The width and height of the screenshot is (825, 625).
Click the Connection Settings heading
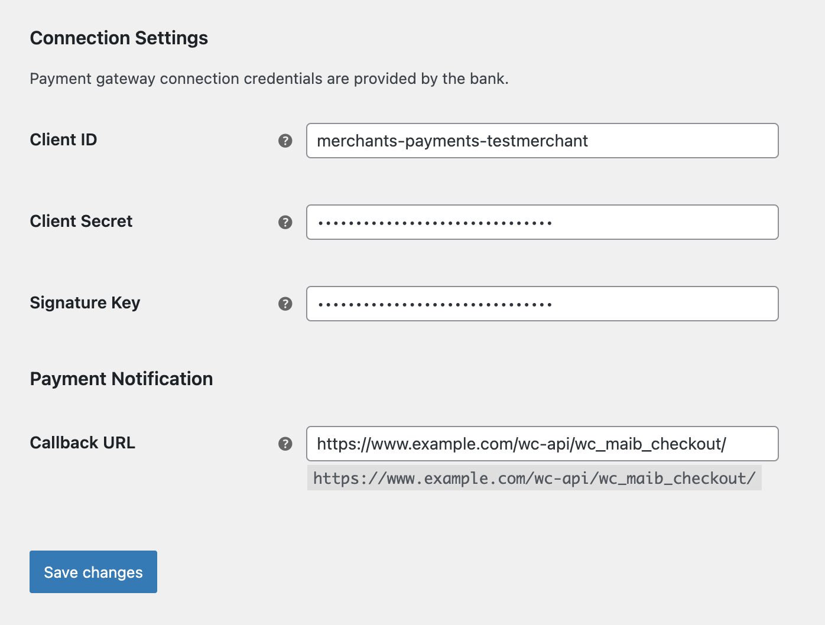coord(119,38)
